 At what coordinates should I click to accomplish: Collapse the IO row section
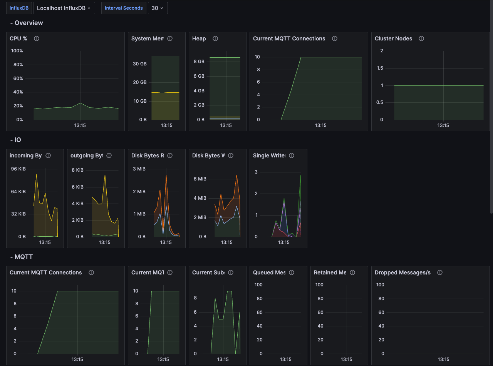click(15, 140)
